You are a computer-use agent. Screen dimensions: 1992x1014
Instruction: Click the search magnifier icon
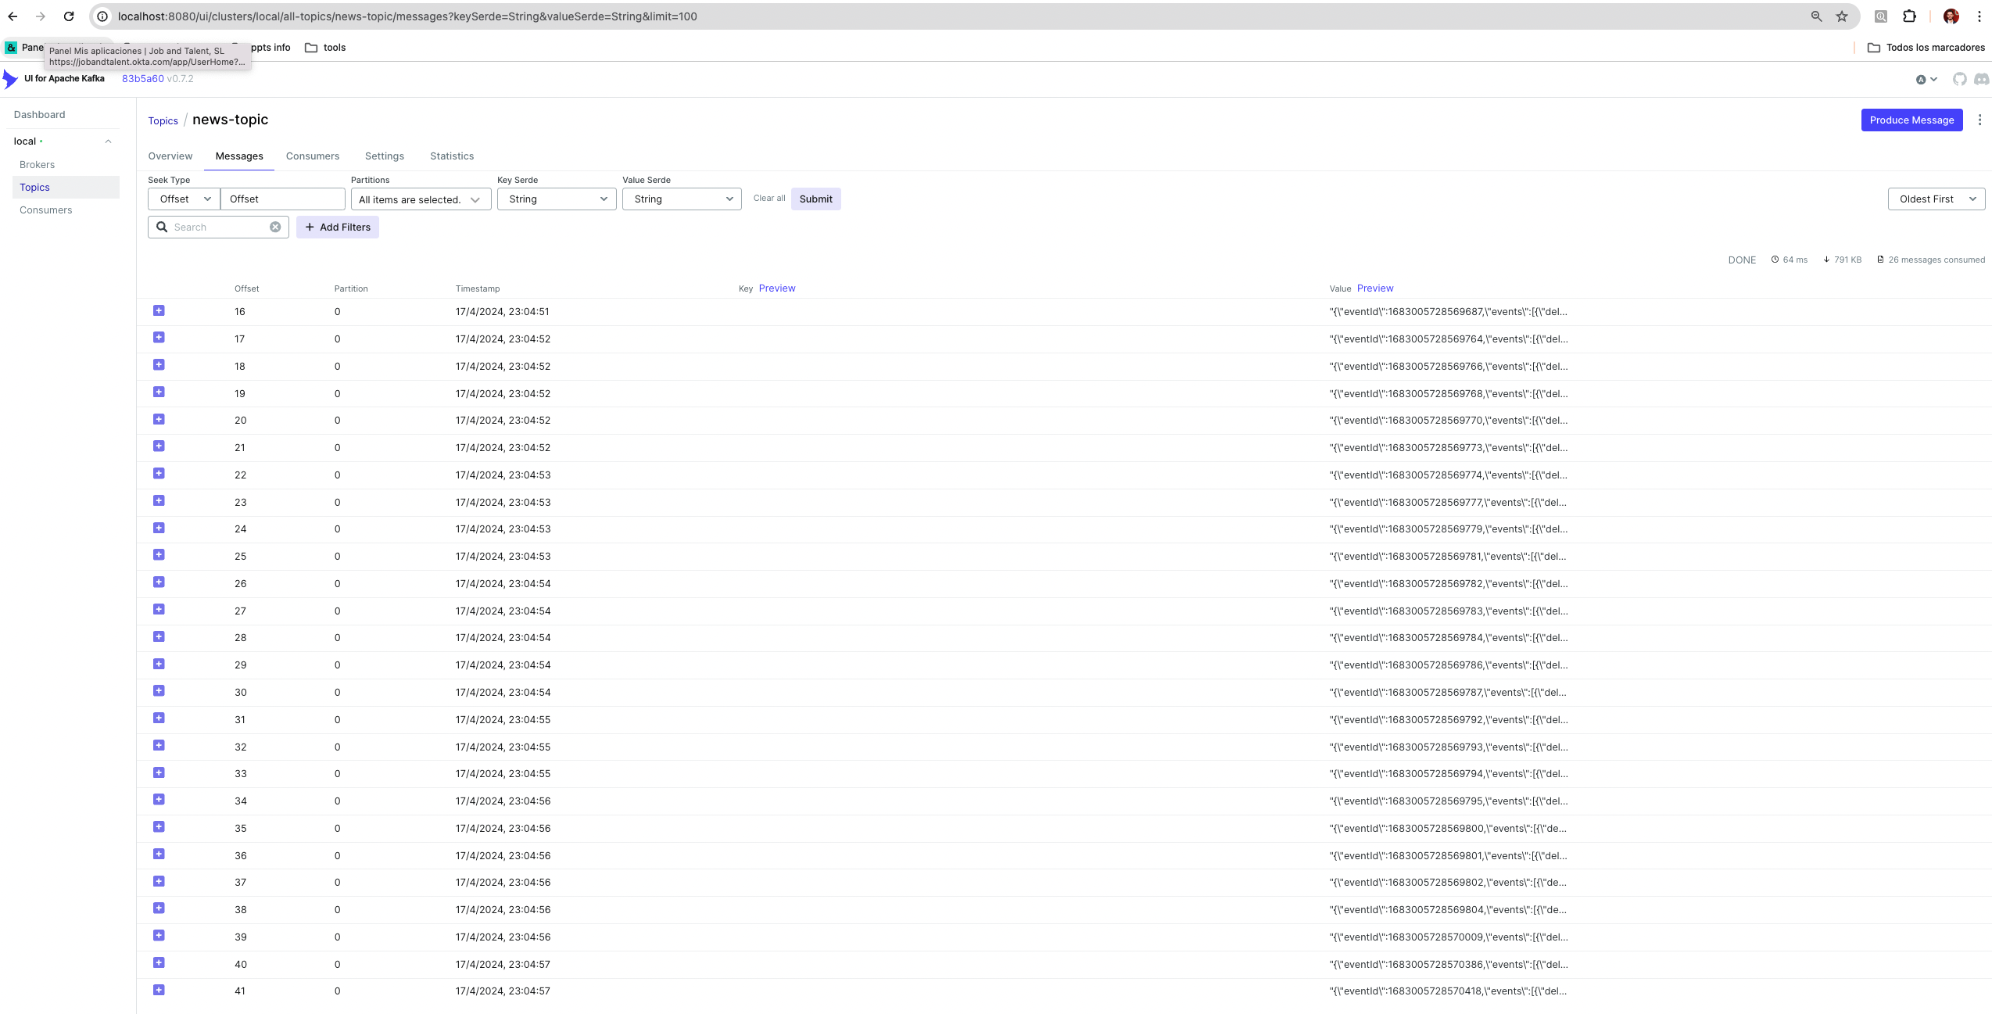(162, 228)
